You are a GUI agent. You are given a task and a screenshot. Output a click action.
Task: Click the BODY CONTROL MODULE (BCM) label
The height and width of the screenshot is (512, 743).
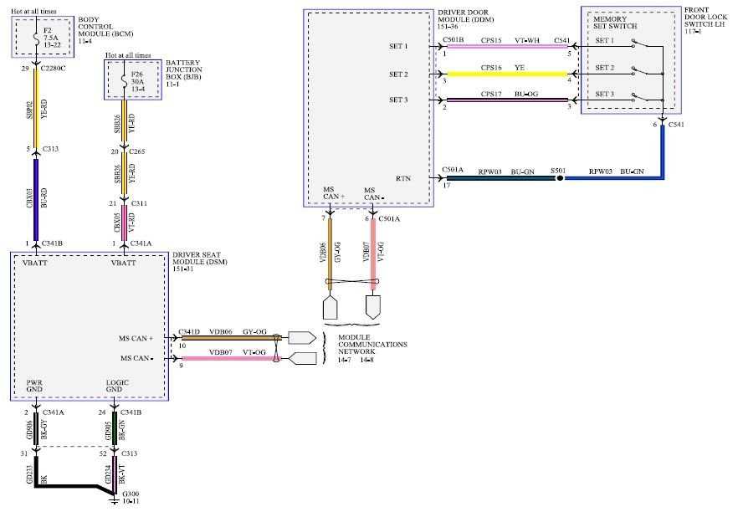tap(105, 30)
